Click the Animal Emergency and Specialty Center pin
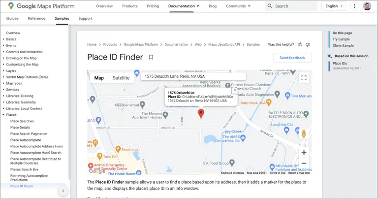This screenshot has height=199, width=378. [91, 166]
